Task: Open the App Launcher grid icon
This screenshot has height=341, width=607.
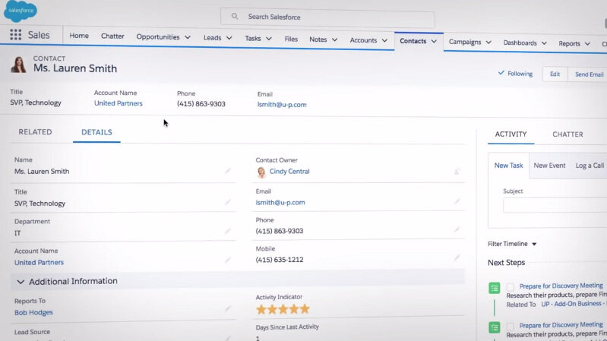Action: point(15,35)
